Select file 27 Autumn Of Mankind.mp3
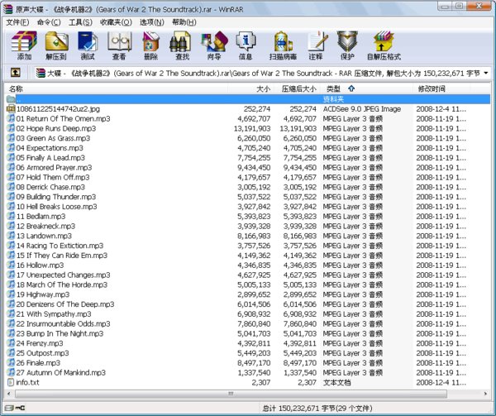 (61, 373)
